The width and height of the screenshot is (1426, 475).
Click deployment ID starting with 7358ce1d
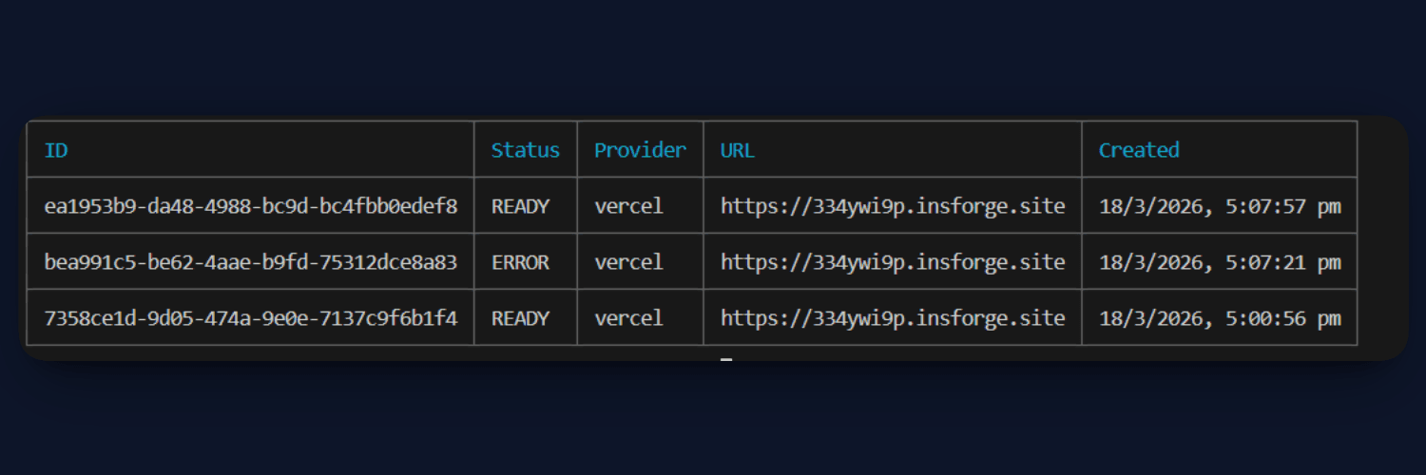(251, 318)
